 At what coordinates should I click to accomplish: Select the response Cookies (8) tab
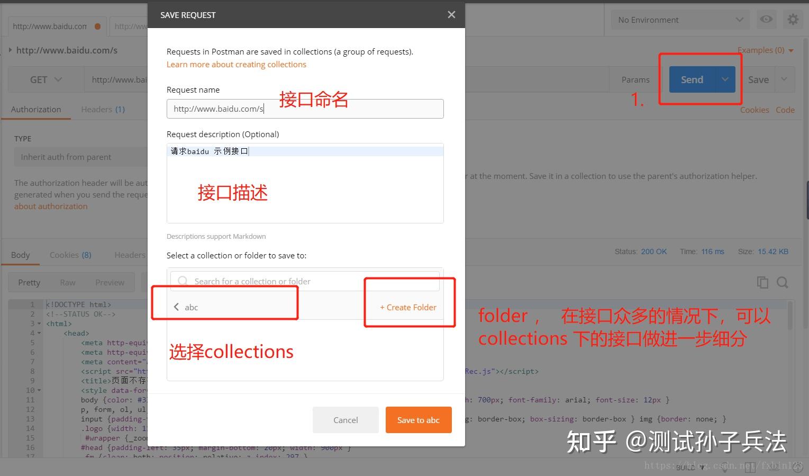(x=70, y=255)
